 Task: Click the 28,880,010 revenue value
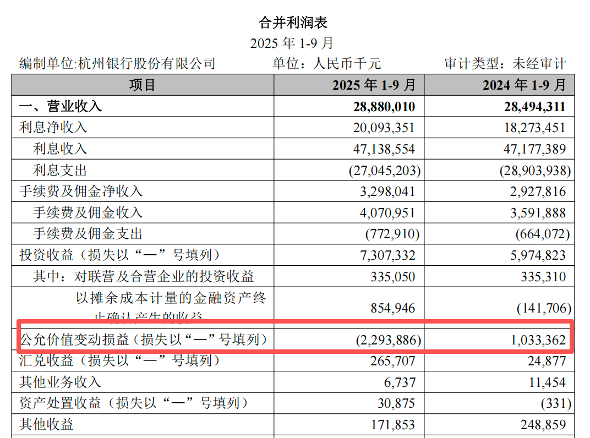point(384,107)
